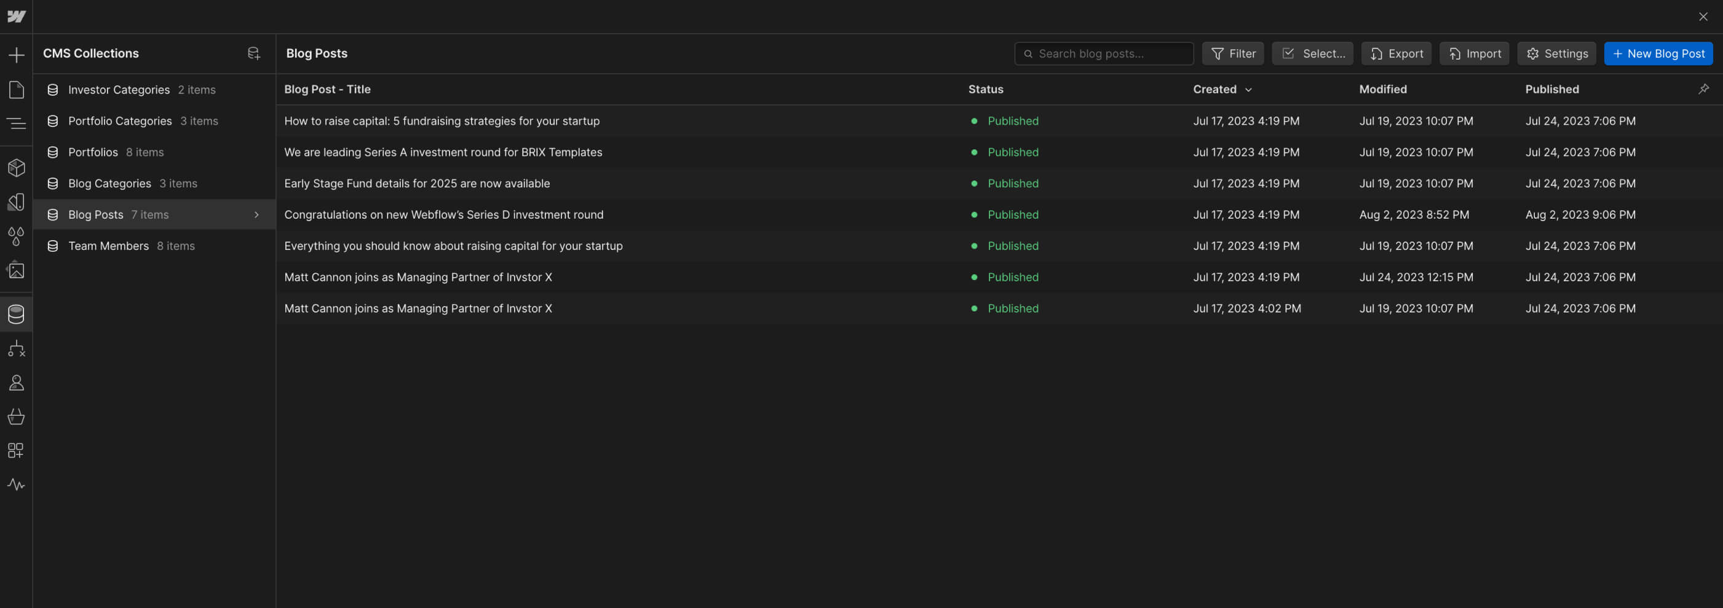
Task: Export the blog posts collection
Action: coord(1396,53)
